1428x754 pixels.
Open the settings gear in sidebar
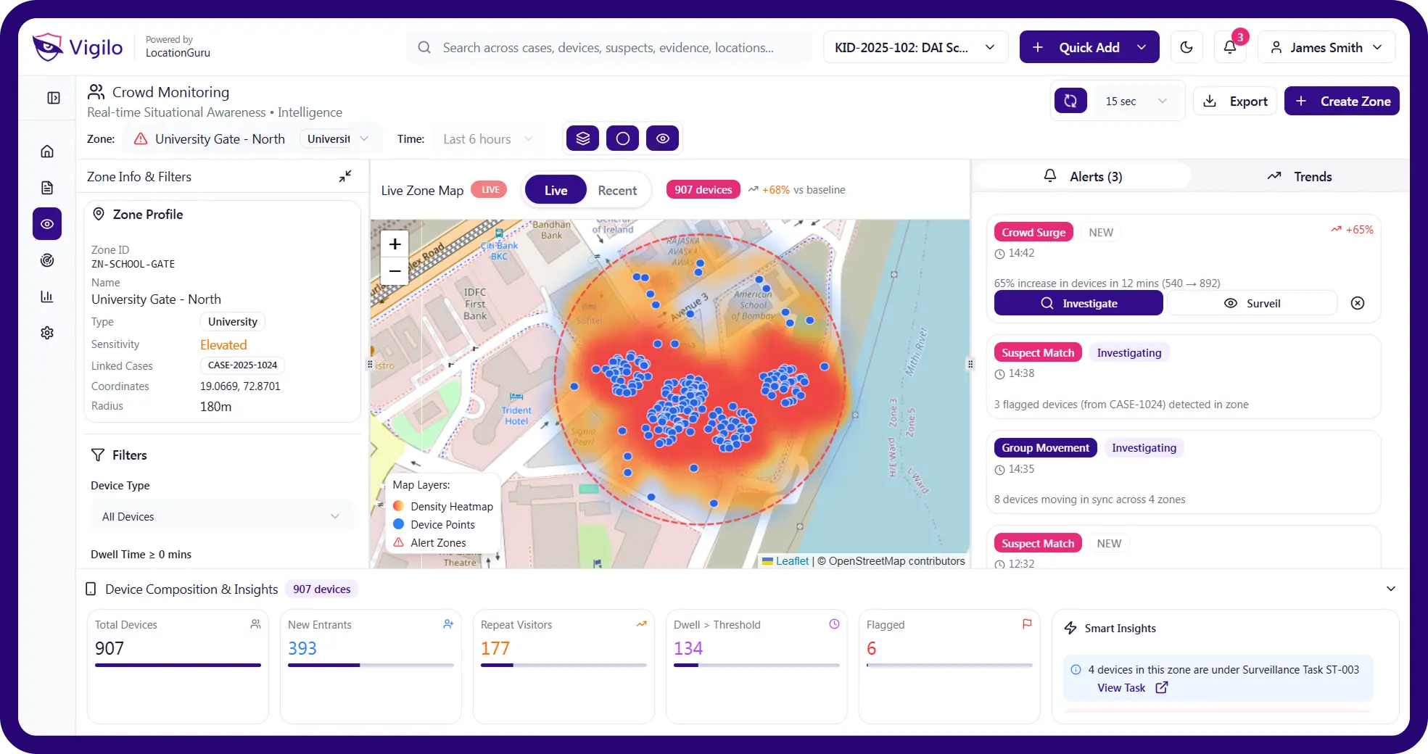pos(47,333)
